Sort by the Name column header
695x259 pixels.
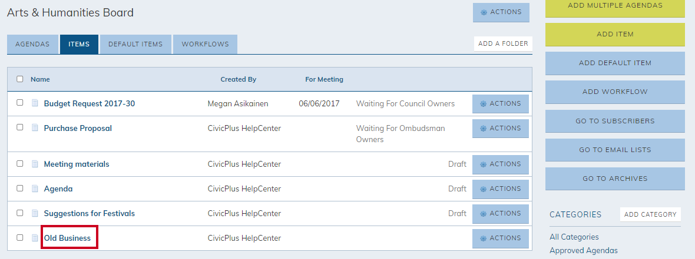pyautogui.click(x=40, y=79)
